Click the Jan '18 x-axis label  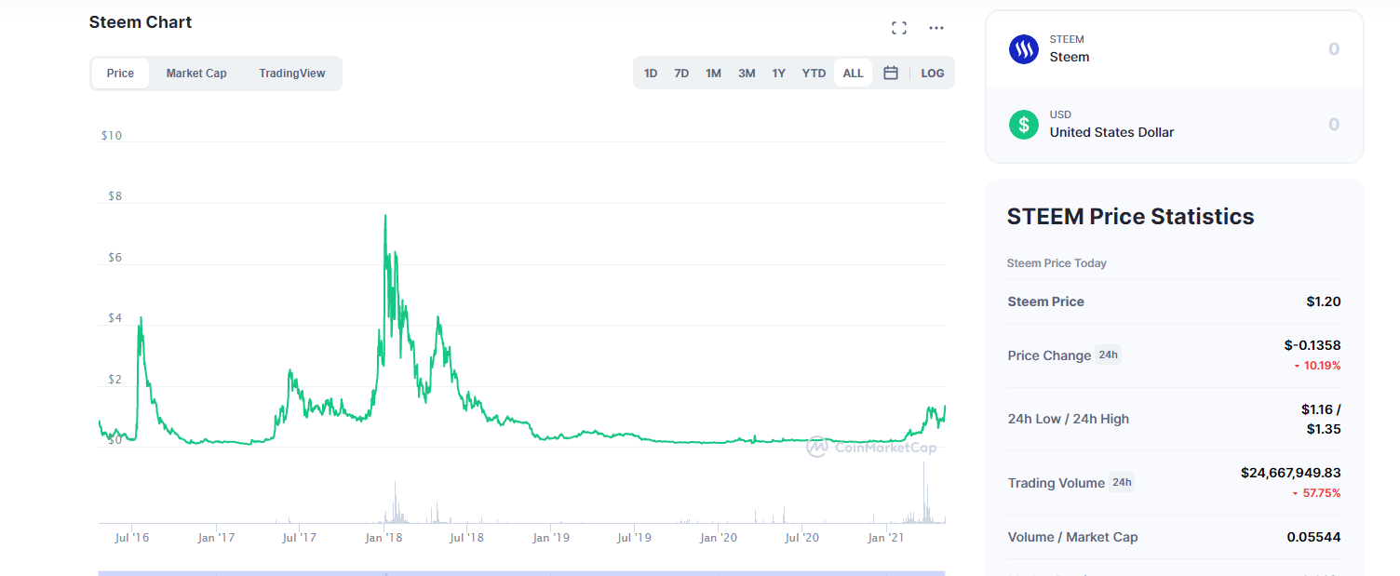pos(384,538)
